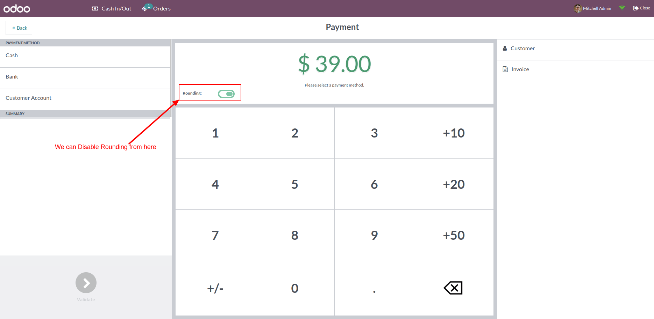The height and width of the screenshot is (319, 654).
Task: Tap the +50 quick amount key
Action: click(454, 235)
